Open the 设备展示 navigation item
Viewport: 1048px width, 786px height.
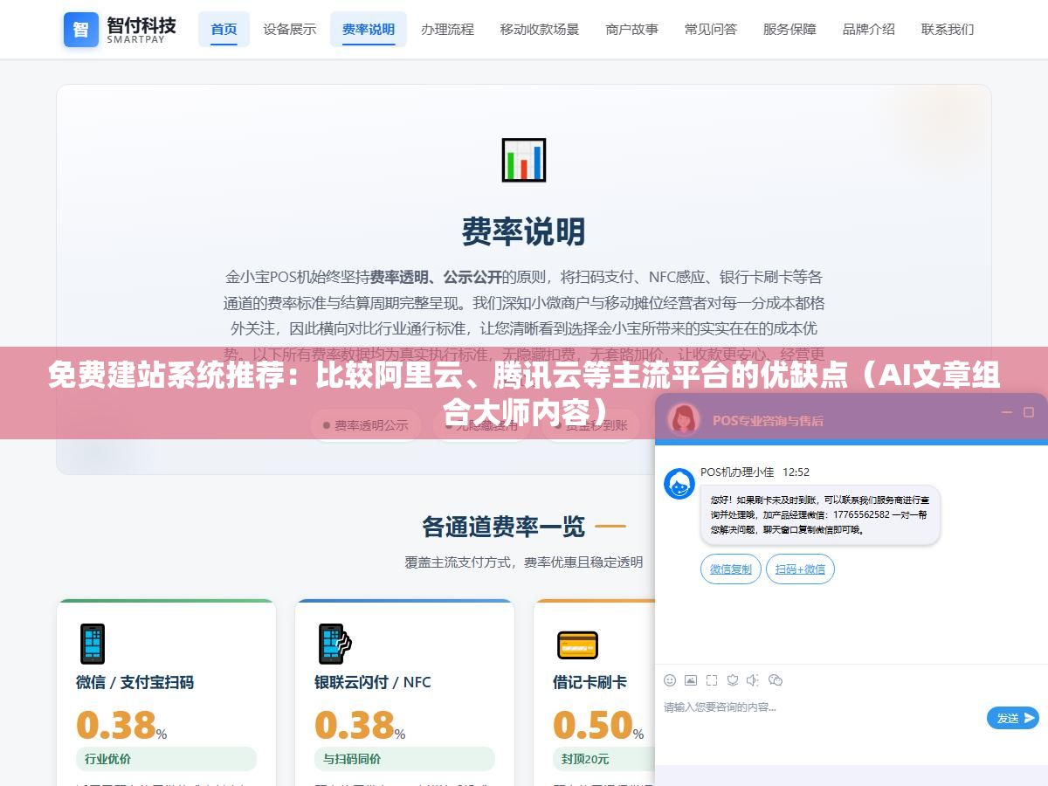[x=290, y=29]
